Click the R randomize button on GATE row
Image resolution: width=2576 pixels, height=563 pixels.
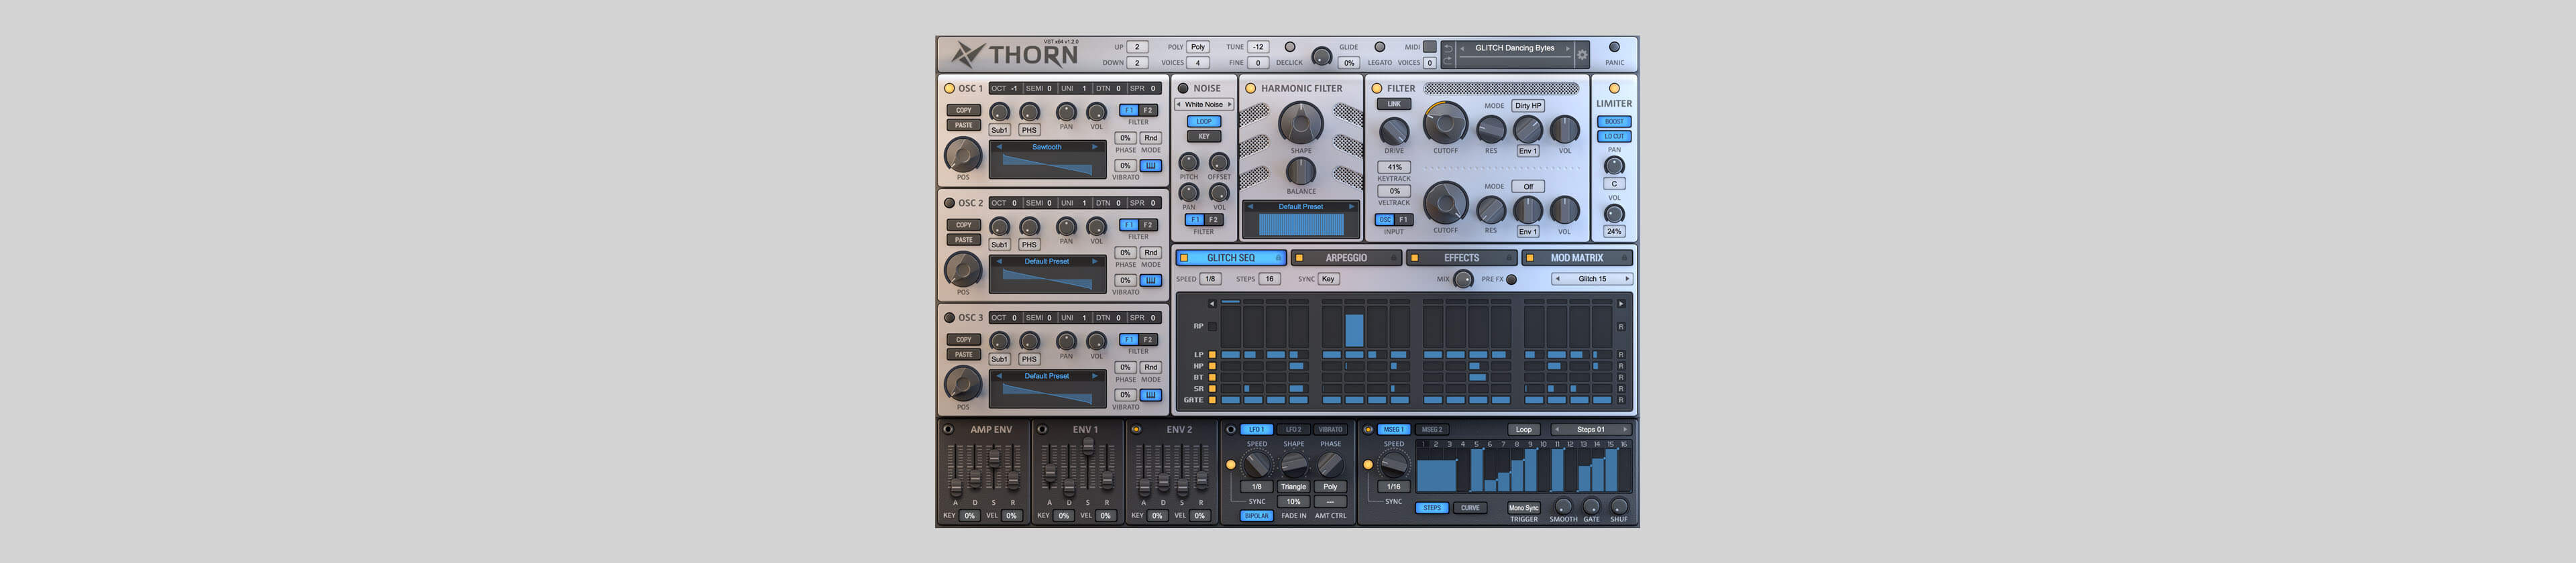[1621, 400]
